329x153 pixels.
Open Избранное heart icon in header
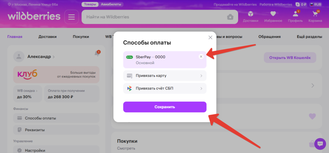coord(273,17)
